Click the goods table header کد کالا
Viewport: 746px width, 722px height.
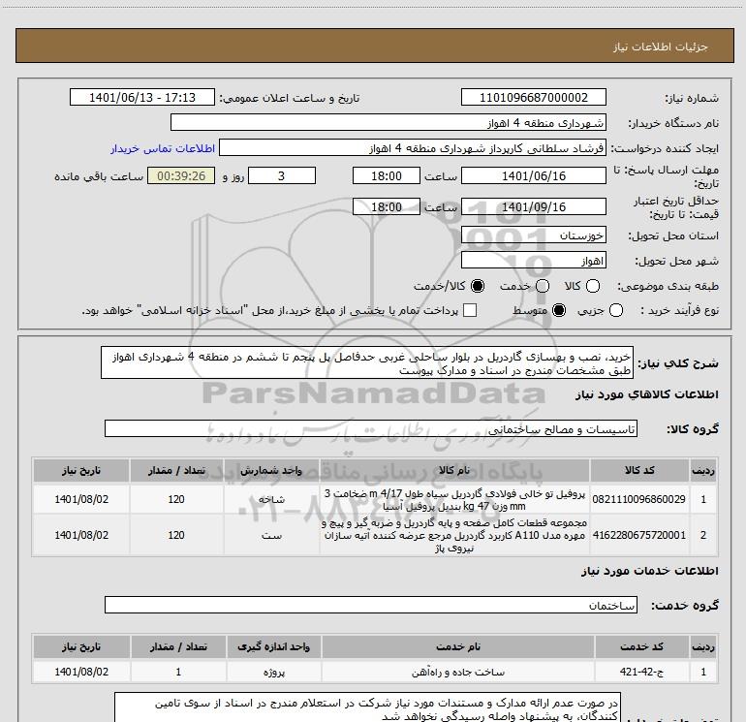(639, 470)
